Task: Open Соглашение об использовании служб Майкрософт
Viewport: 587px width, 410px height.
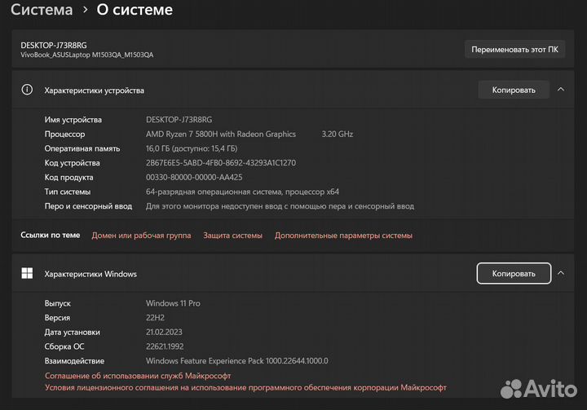Action: [x=138, y=376]
